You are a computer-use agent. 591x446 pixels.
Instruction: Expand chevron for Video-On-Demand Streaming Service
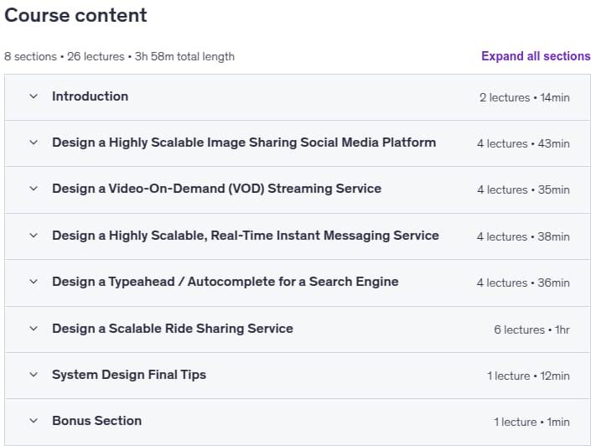pyautogui.click(x=34, y=189)
